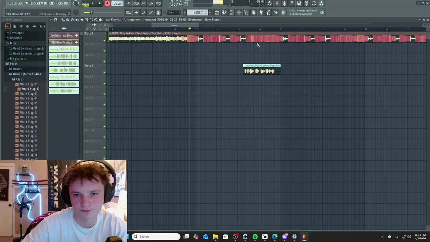Click the record button
The height and width of the screenshot is (242, 430).
pos(107,3)
